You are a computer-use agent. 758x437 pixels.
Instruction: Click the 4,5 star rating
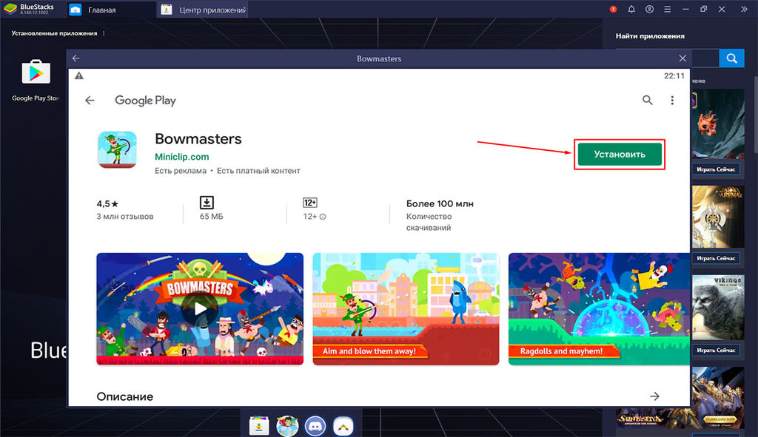pos(107,204)
